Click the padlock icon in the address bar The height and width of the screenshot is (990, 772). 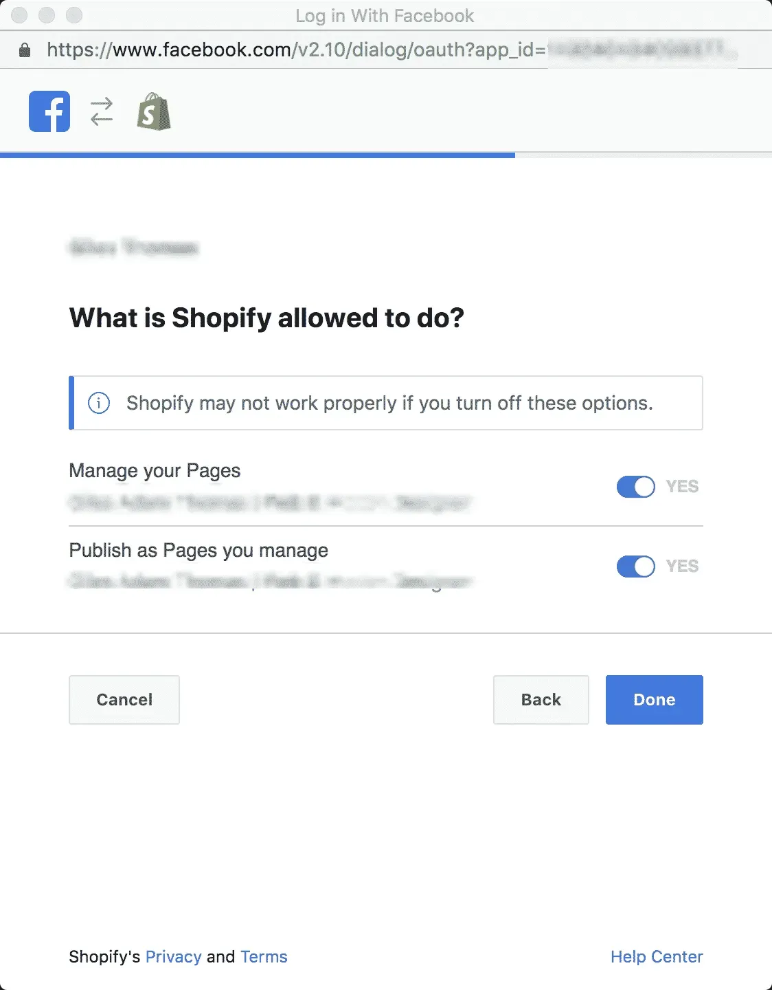[23, 49]
